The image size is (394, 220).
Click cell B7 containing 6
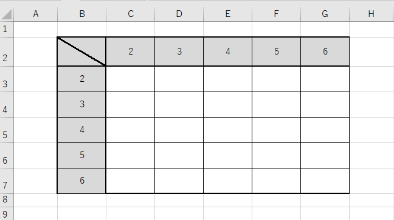[x=81, y=181]
